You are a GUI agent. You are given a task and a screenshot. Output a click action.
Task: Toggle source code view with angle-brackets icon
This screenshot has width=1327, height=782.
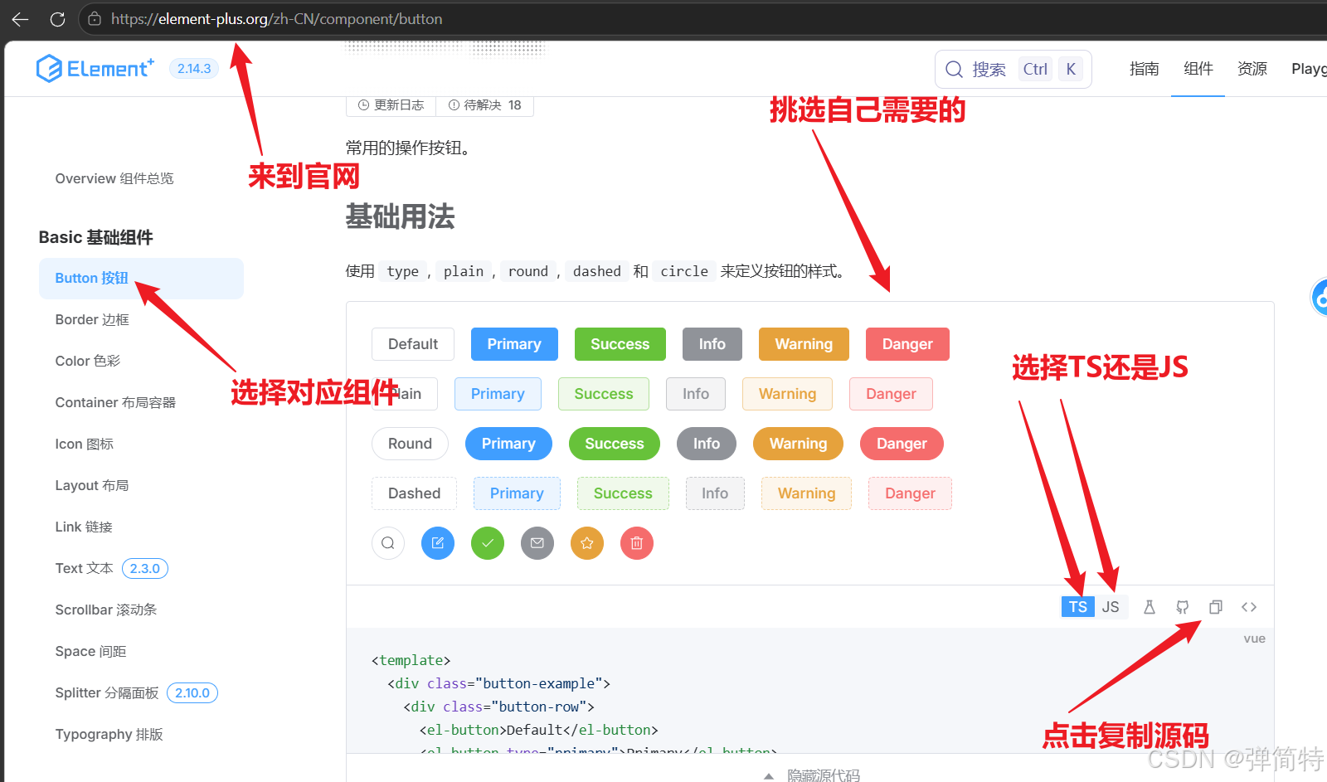[1249, 607]
